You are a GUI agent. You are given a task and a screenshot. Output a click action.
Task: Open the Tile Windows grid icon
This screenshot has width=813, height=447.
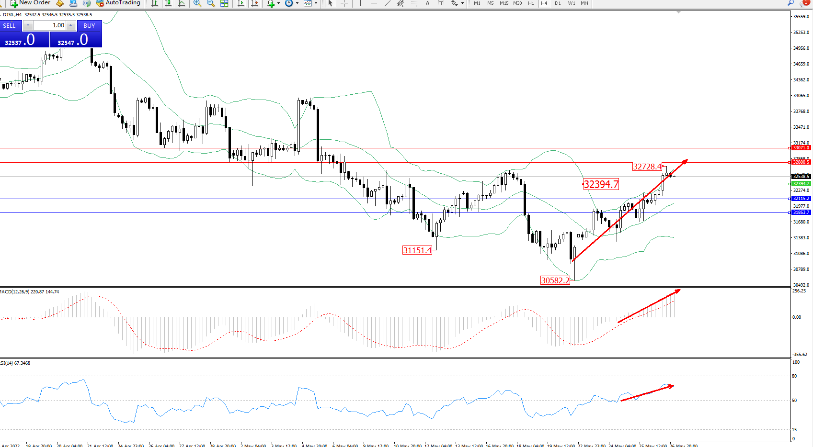coord(224,3)
